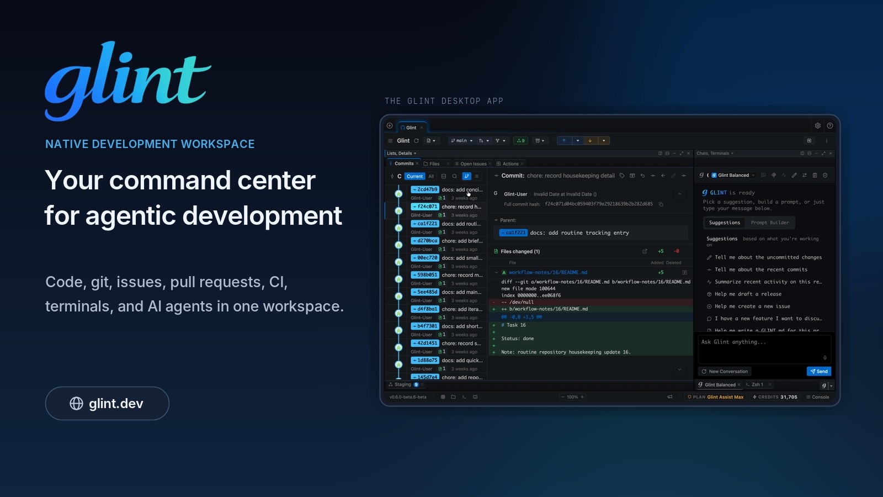Select the All commits filter

click(431, 177)
